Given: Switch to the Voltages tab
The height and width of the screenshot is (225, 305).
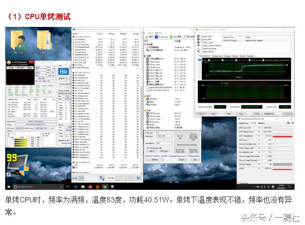Looking at the screenshot, I should (x=227, y=56).
